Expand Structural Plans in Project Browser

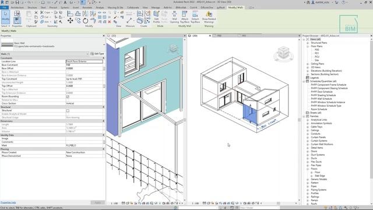pos(308,43)
